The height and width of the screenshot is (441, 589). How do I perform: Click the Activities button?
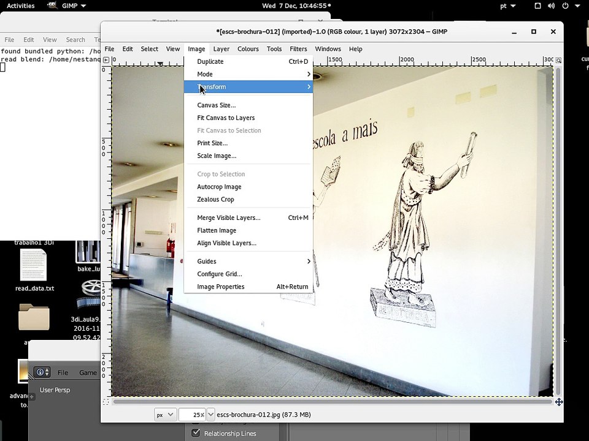click(x=21, y=6)
